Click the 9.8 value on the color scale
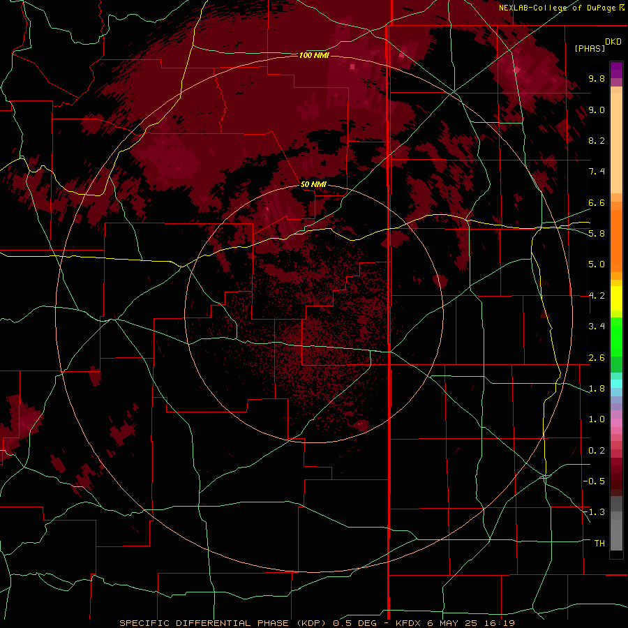Viewport: 628px width, 628px height. coord(597,78)
